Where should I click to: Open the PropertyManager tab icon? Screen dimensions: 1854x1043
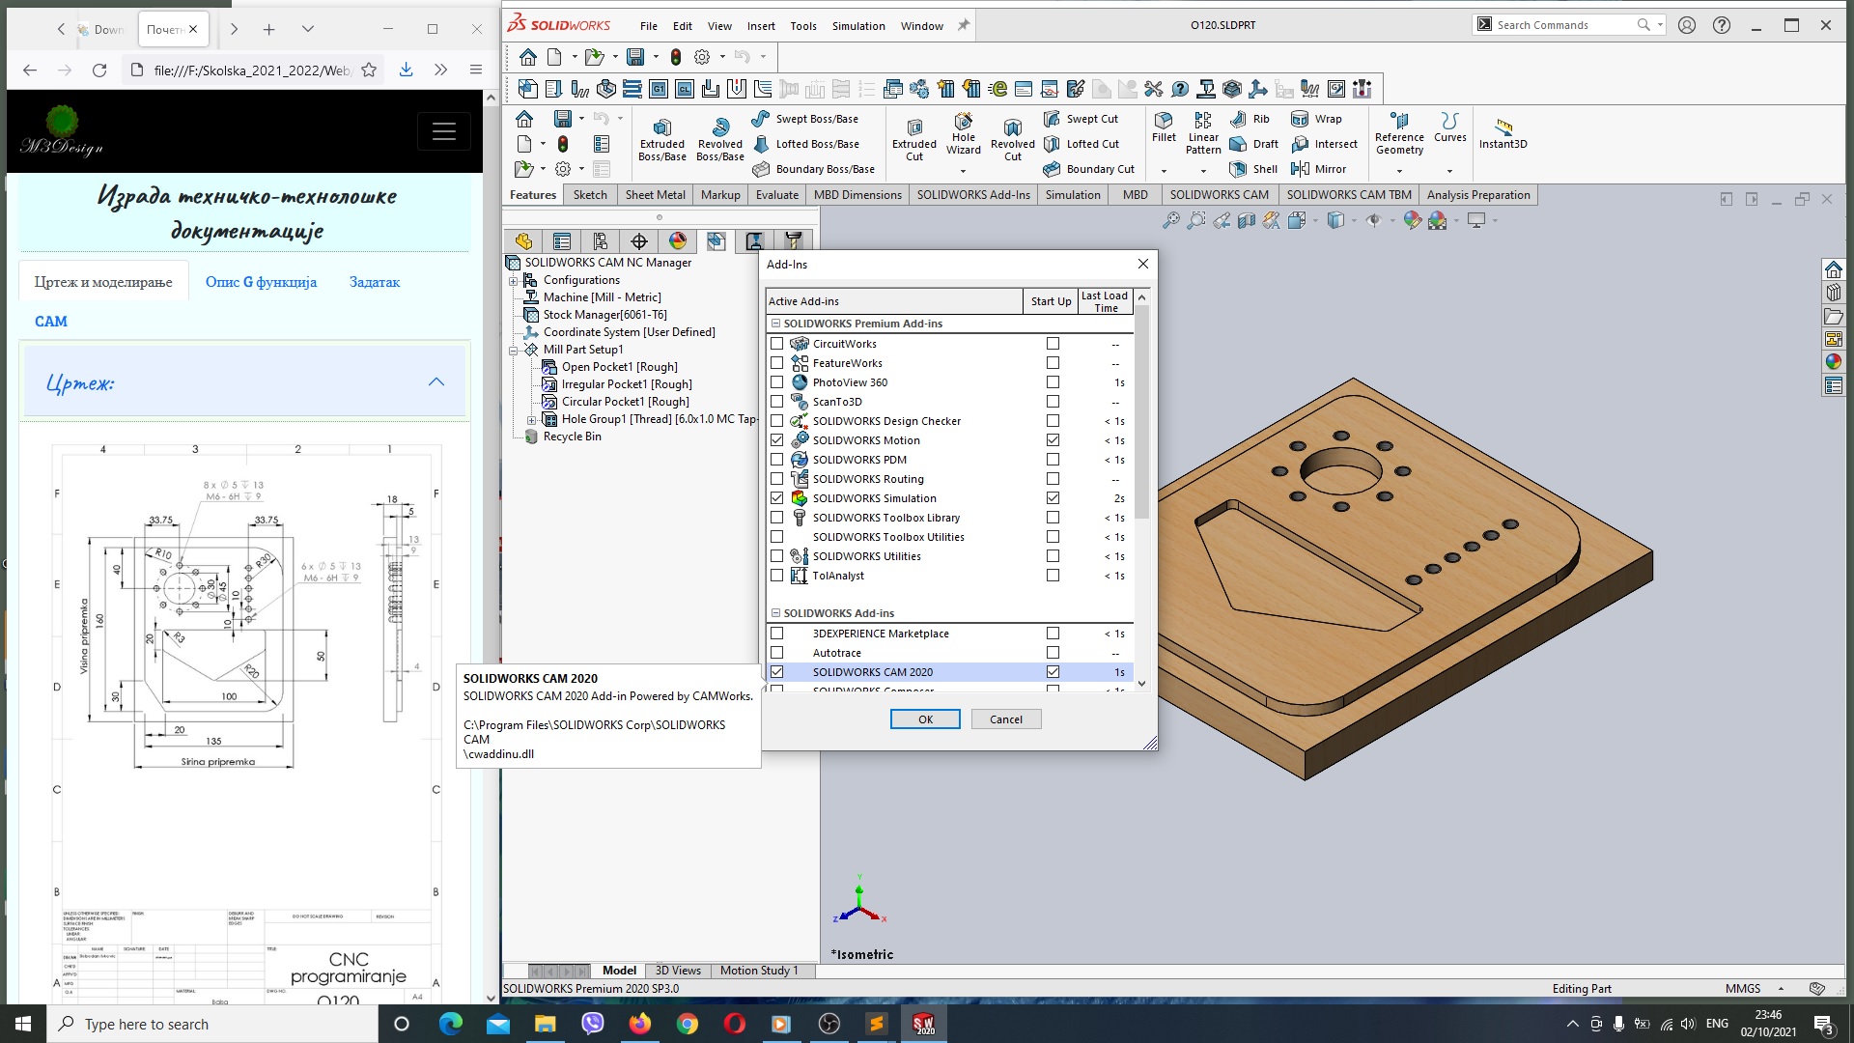coord(562,241)
